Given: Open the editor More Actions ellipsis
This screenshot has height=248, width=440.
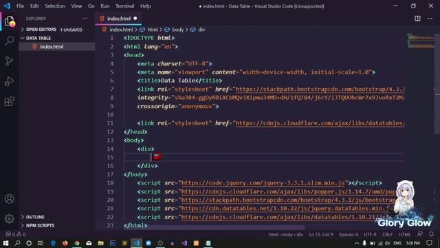Looking at the screenshot, I should (430, 19).
